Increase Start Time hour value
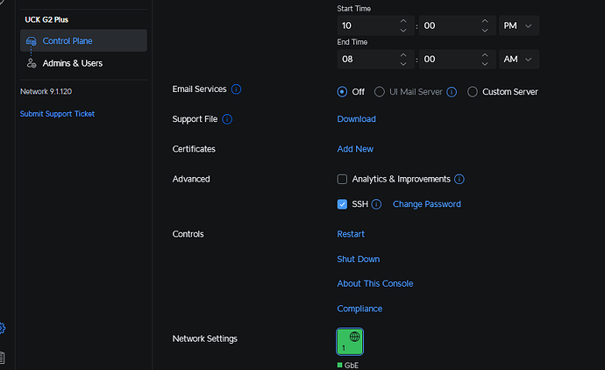 [x=403, y=21]
